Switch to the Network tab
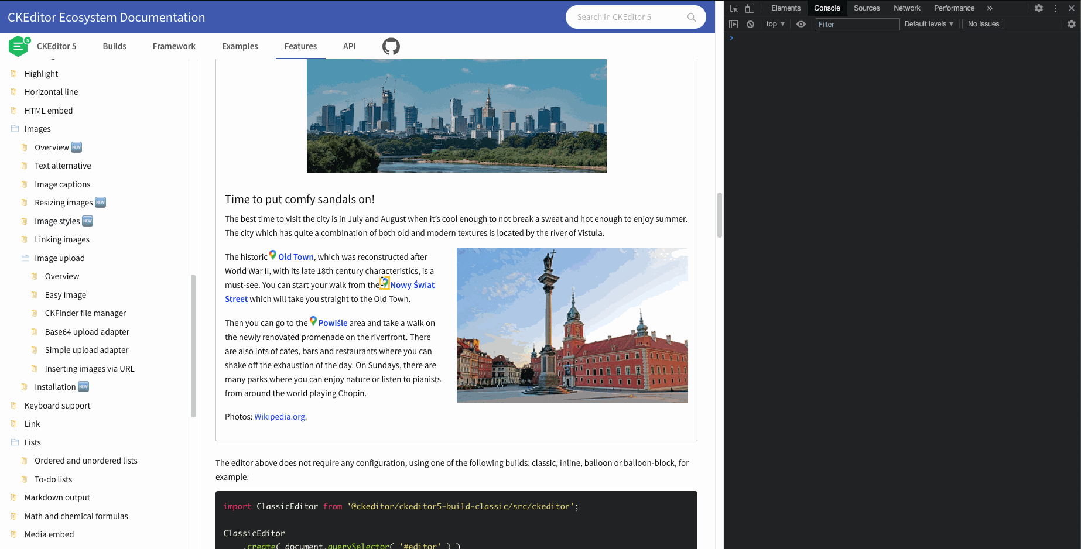Viewport: 1081px width, 549px height. (x=907, y=8)
